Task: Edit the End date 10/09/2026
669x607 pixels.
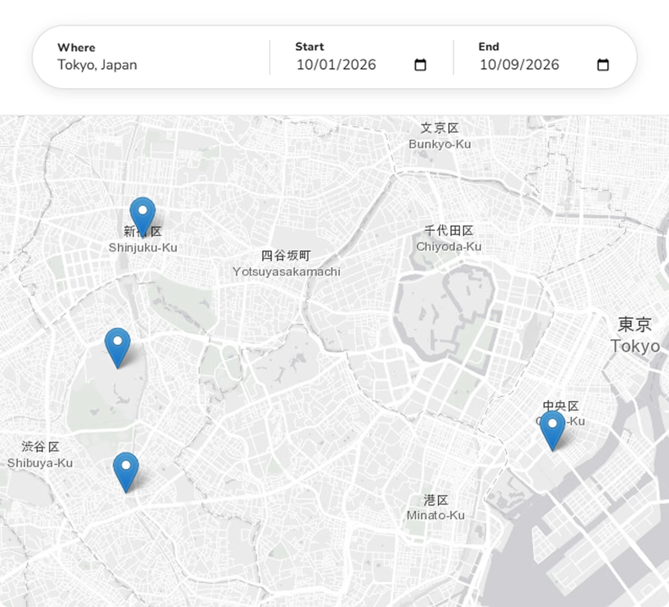Action: click(519, 65)
